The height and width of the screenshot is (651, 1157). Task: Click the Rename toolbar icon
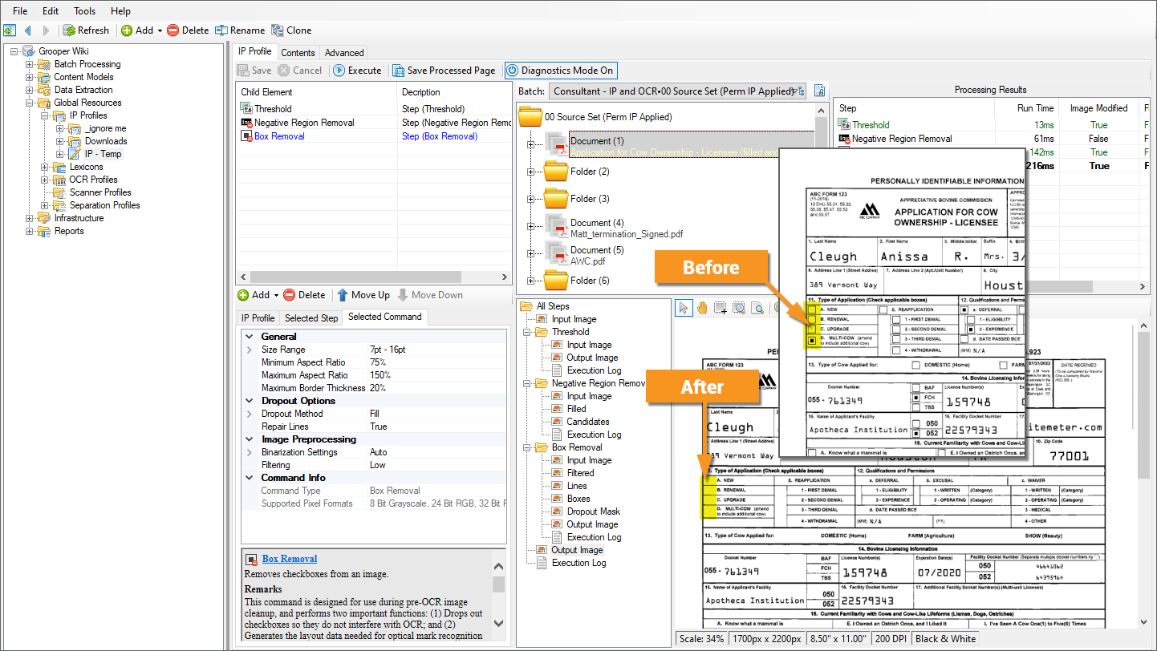coord(221,30)
